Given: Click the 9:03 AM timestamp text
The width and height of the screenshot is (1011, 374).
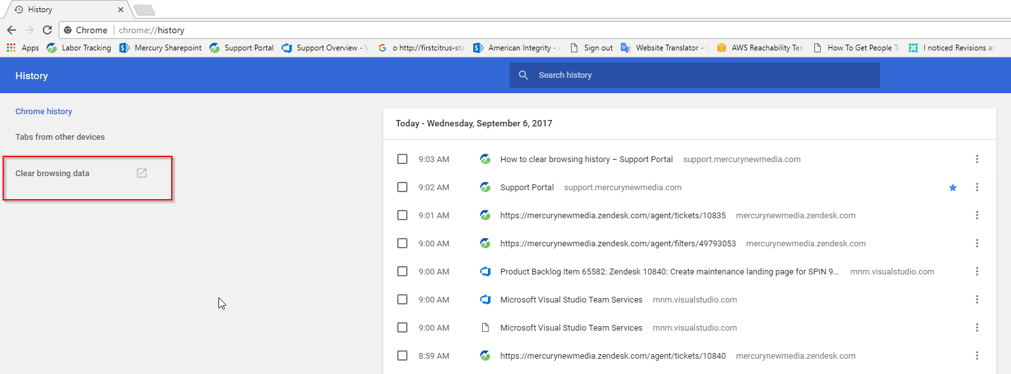Looking at the screenshot, I should click(434, 159).
